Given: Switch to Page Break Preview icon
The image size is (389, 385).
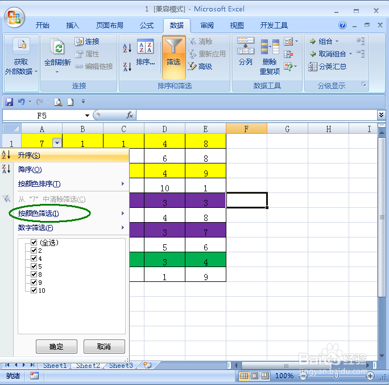Looking at the screenshot, I should tap(265, 376).
